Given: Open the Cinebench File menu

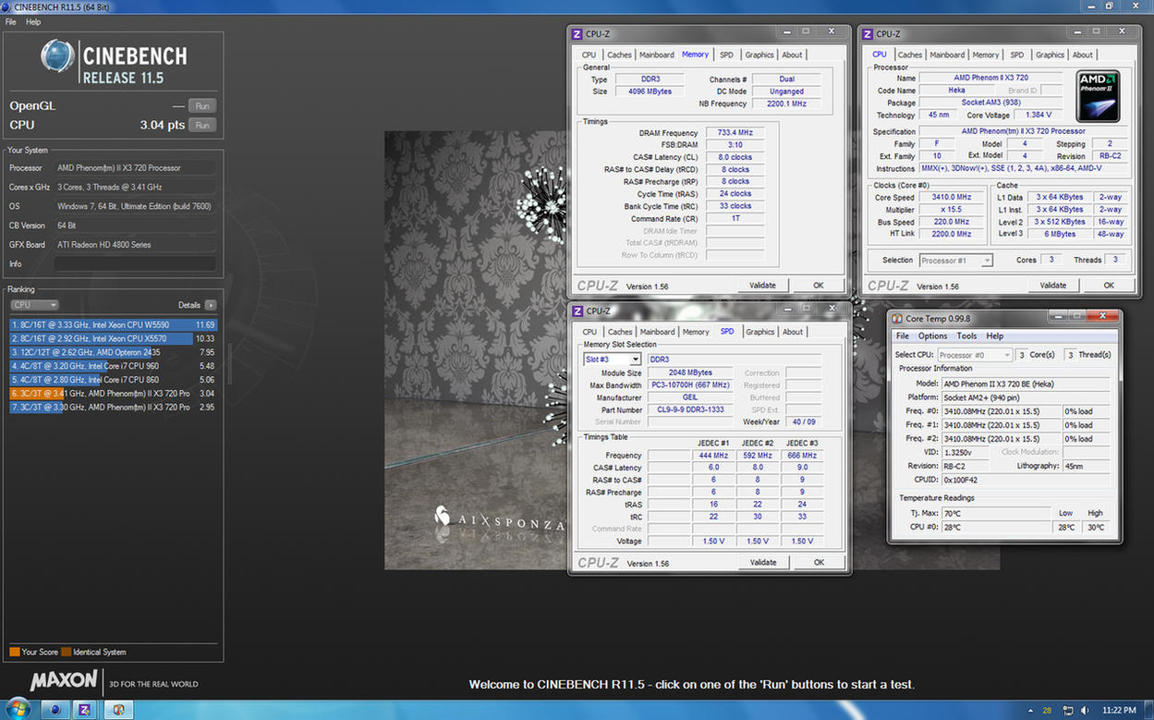Looking at the screenshot, I should [11, 21].
